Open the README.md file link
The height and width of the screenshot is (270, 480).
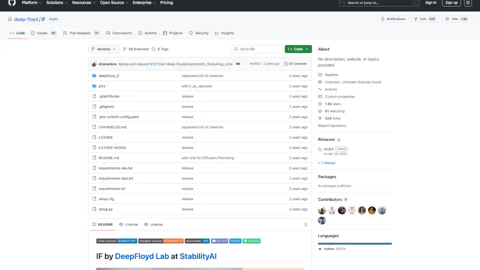point(108,158)
